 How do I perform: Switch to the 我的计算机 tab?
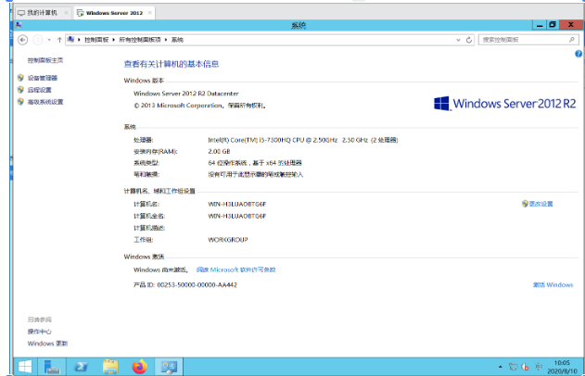click(42, 13)
